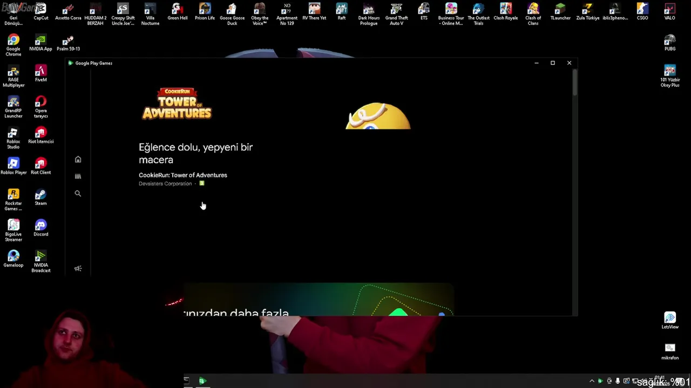
Task: Click the microphone icon in system tray
Action: (618, 381)
